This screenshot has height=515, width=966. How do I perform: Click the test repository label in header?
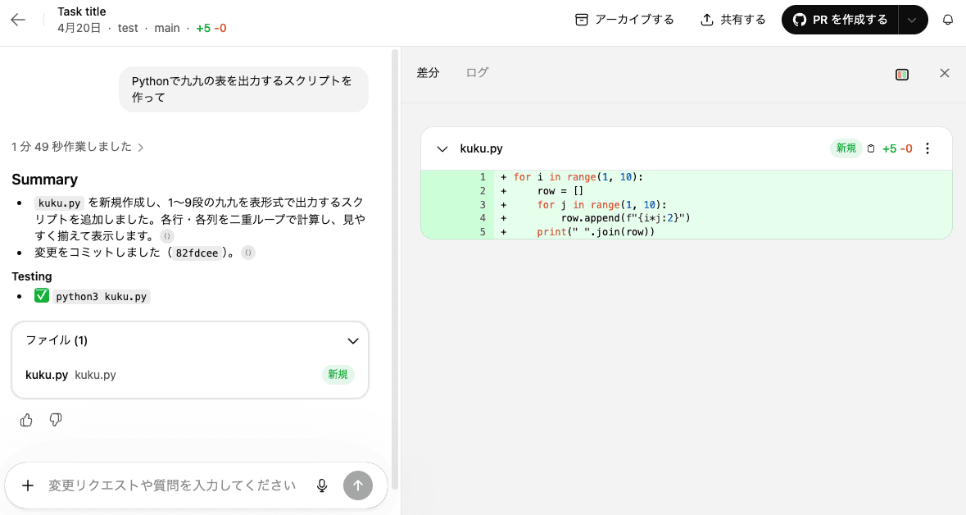coord(128,29)
